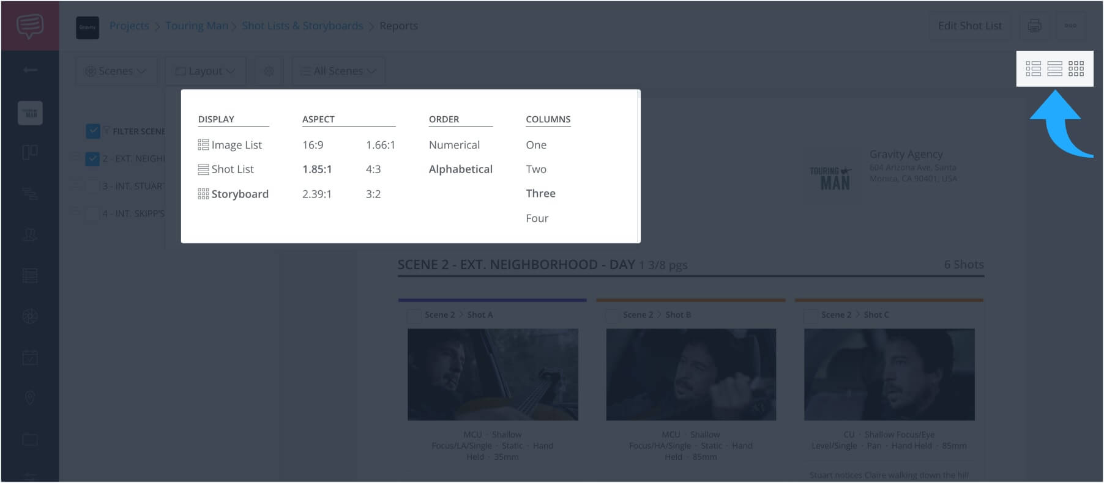Viewport: 1104px width, 483px height.
Task: Set order to Numerical
Action: [x=454, y=145]
